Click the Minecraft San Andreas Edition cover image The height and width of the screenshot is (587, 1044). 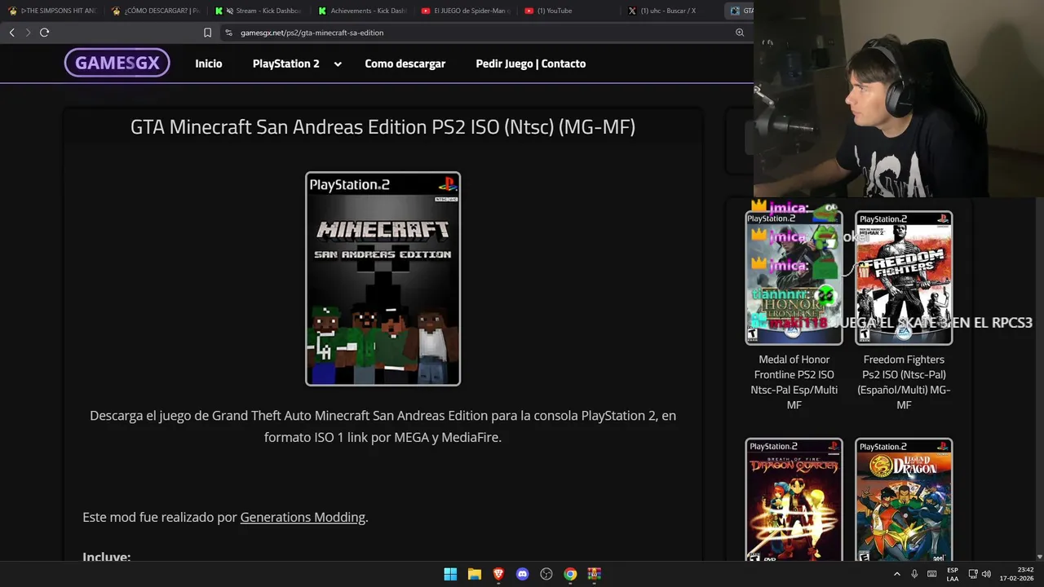383,279
